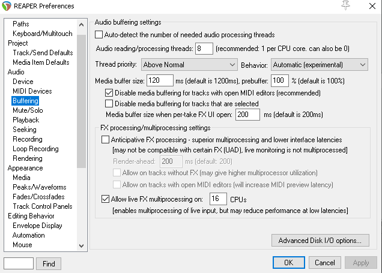Select the Audio category
The width and height of the screenshot is (382, 273).
16,72
